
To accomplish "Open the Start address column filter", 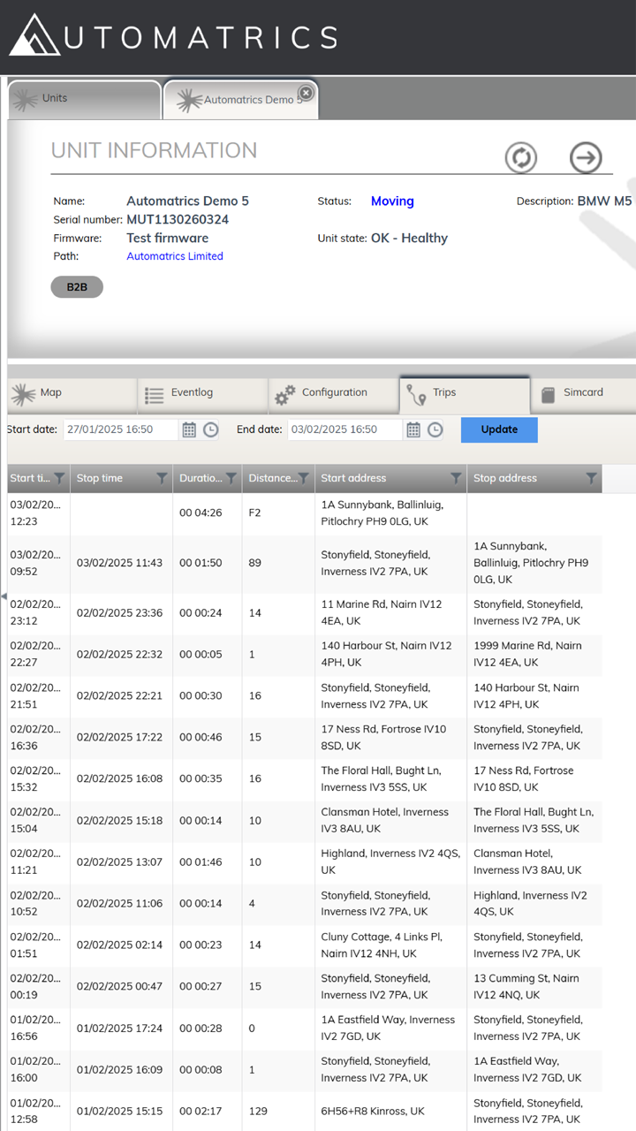I will [456, 478].
